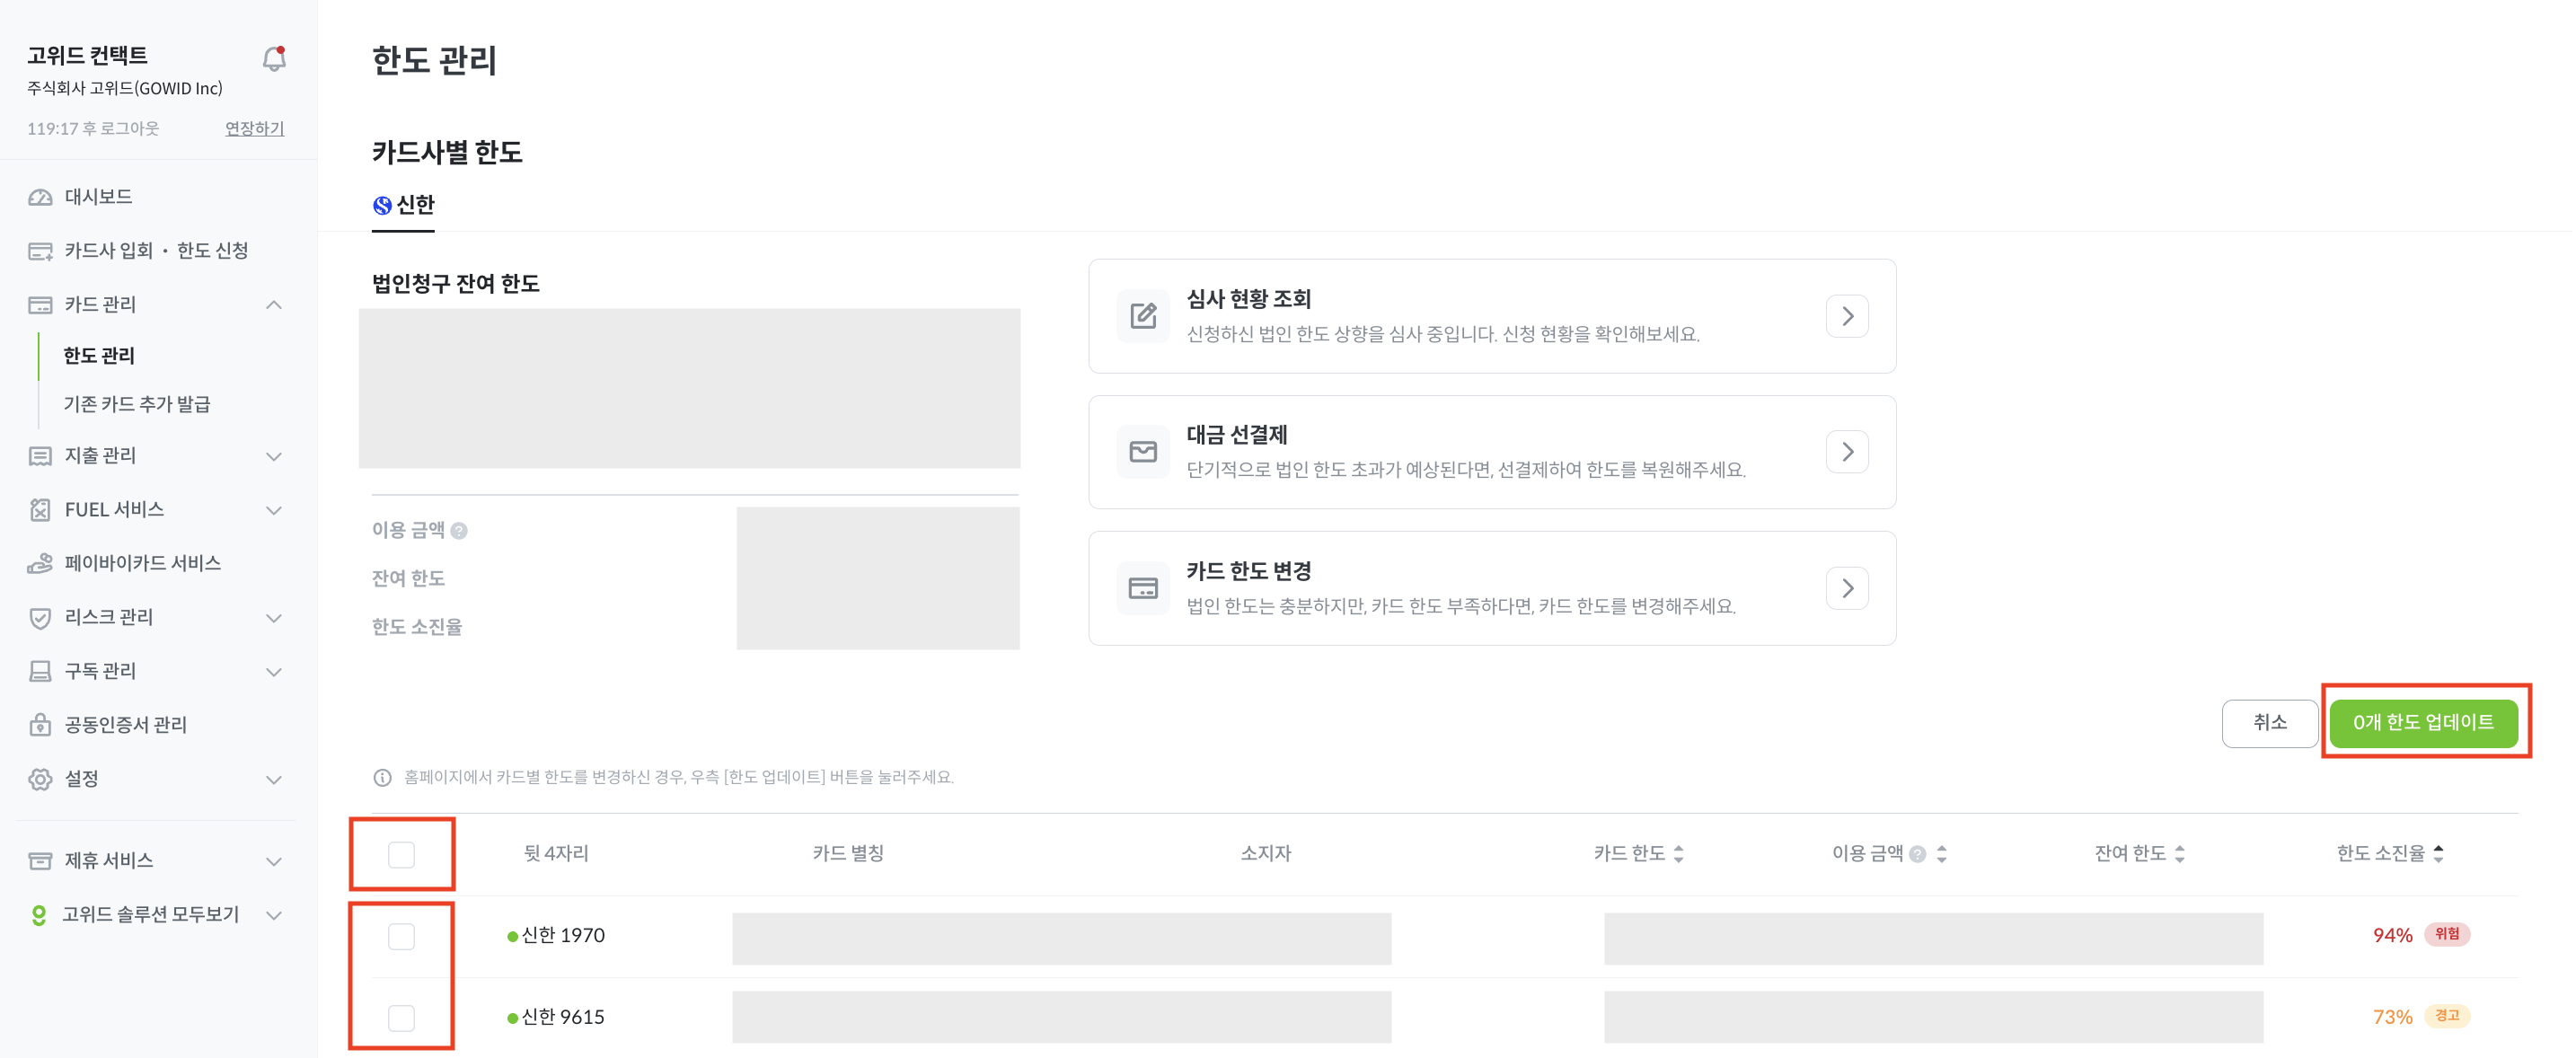
Task: Switch to the 신한 card company tab
Action: (404, 205)
